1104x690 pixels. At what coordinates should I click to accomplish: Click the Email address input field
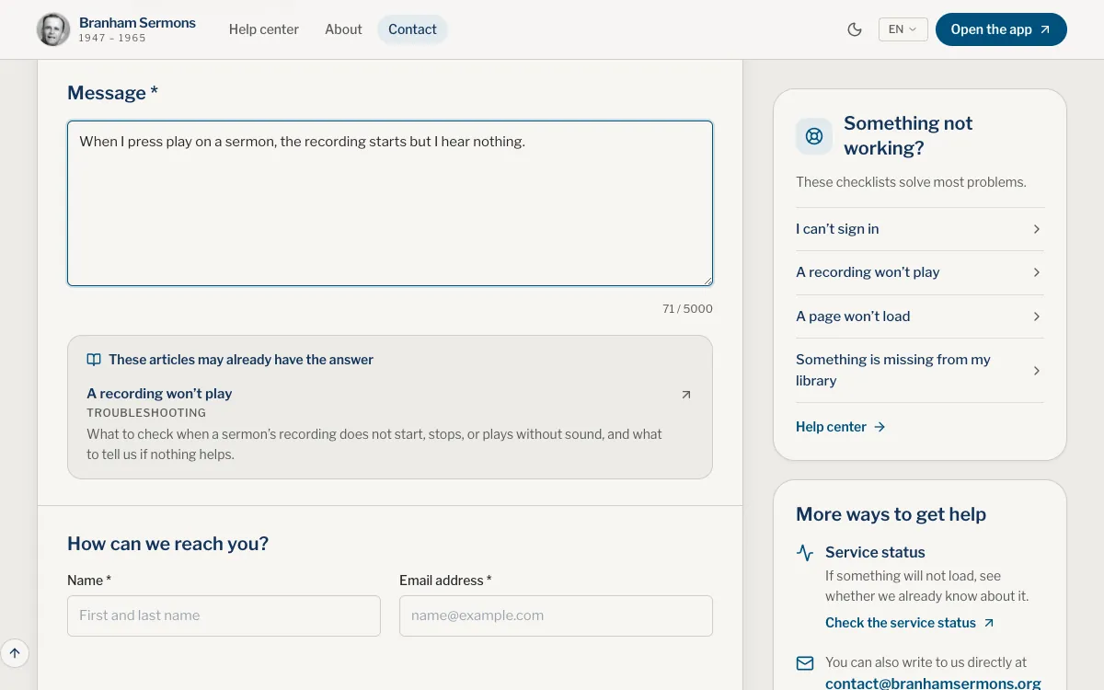556,615
